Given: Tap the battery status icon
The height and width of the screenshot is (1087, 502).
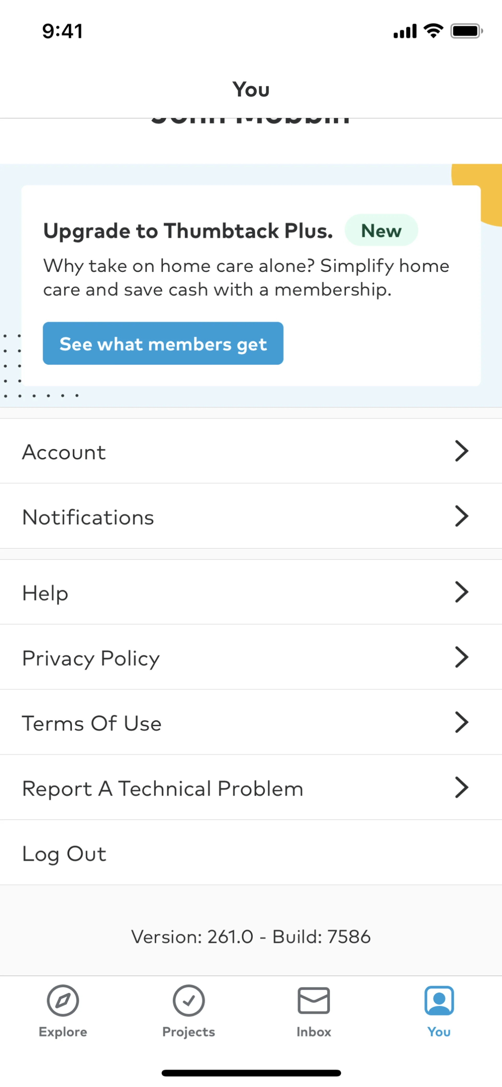Looking at the screenshot, I should [466, 31].
